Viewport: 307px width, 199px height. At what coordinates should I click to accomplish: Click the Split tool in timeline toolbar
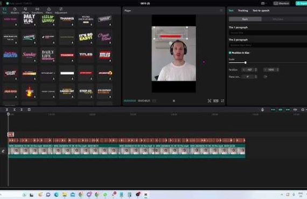7,110
